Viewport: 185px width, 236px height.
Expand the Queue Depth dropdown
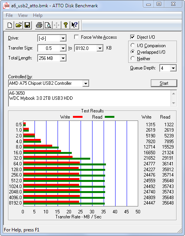click(x=173, y=68)
